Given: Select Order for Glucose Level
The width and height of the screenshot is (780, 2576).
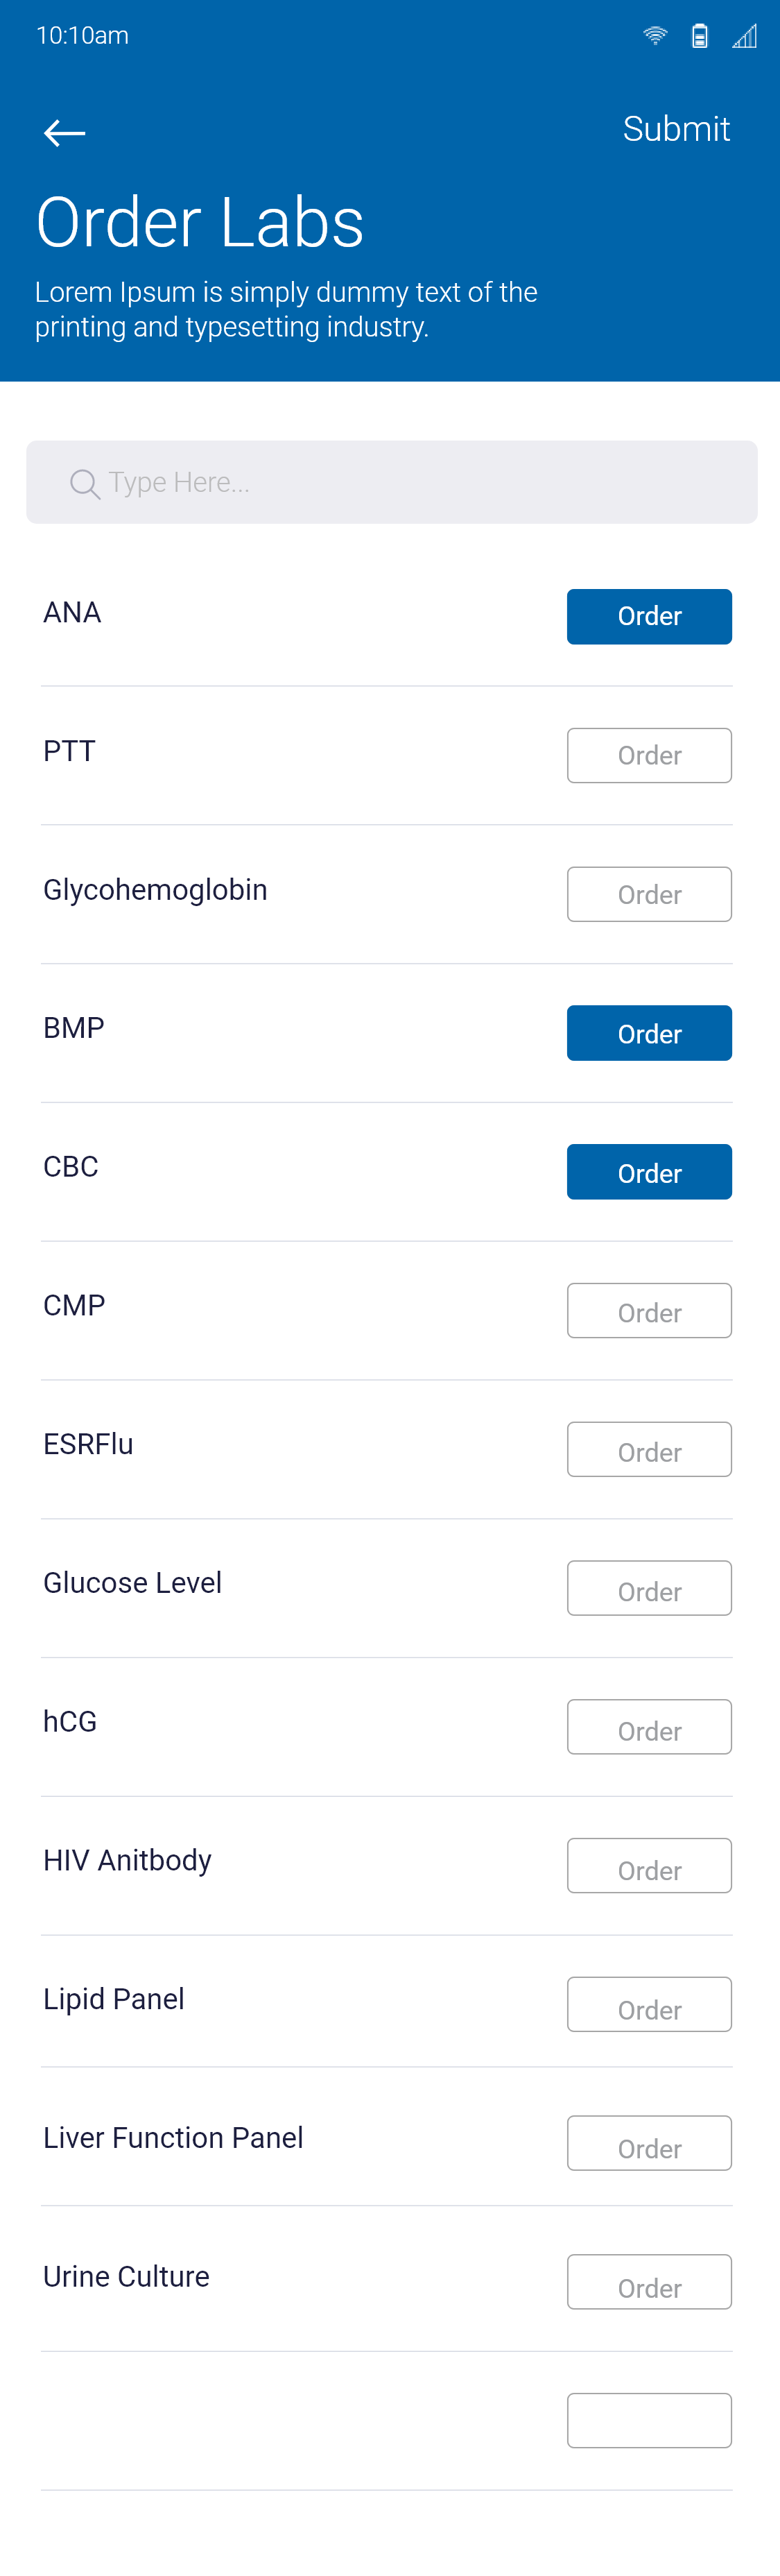Looking at the screenshot, I should [649, 1588].
